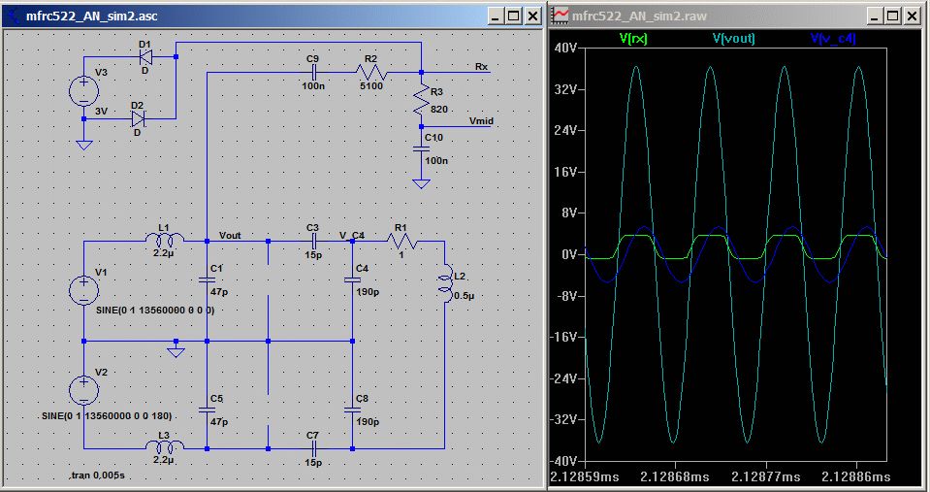Click the L1 inductor symbol
The width and height of the screenshot is (930, 492).
pos(165,239)
